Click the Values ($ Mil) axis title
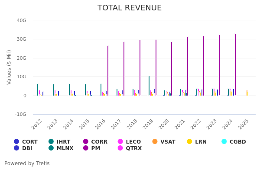The width and height of the screenshot is (260, 173). click(x=9, y=67)
